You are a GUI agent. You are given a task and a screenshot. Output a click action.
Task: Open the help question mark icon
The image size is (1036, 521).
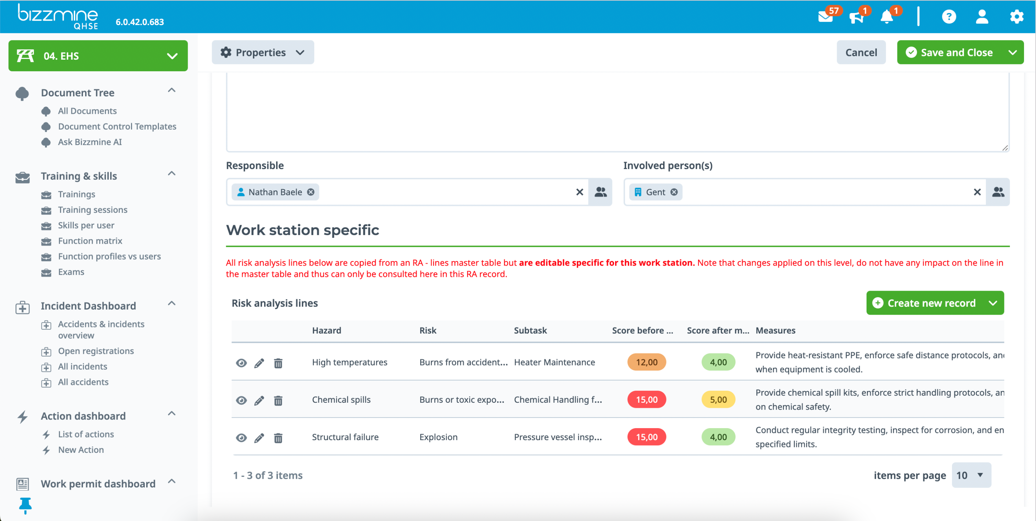pyautogui.click(x=949, y=17)
